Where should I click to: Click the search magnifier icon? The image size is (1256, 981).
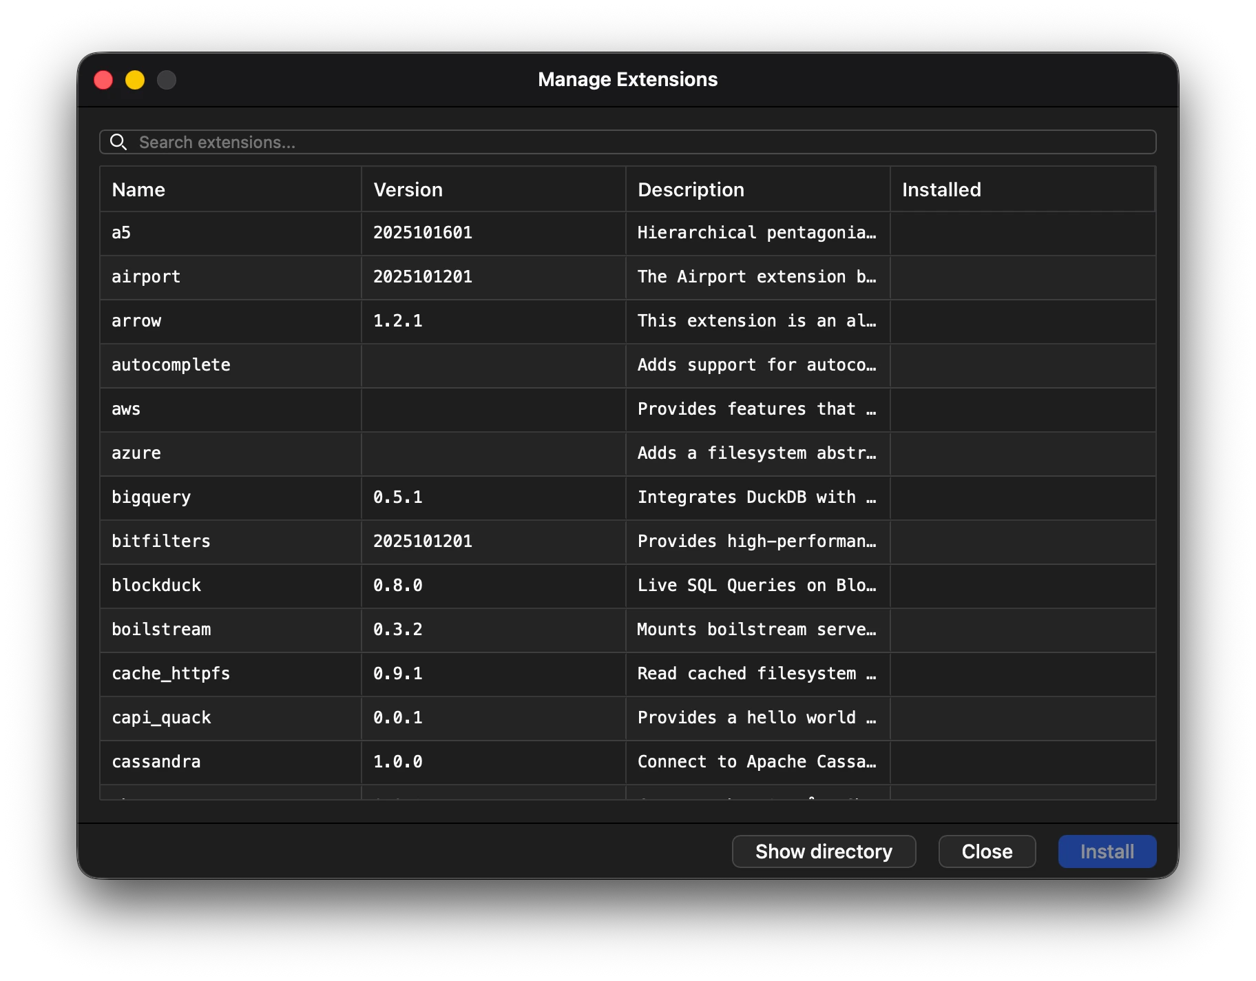pyautogui.click(x=118, y=142)
